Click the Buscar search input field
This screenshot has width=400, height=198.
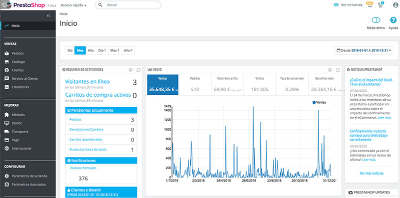128,5
